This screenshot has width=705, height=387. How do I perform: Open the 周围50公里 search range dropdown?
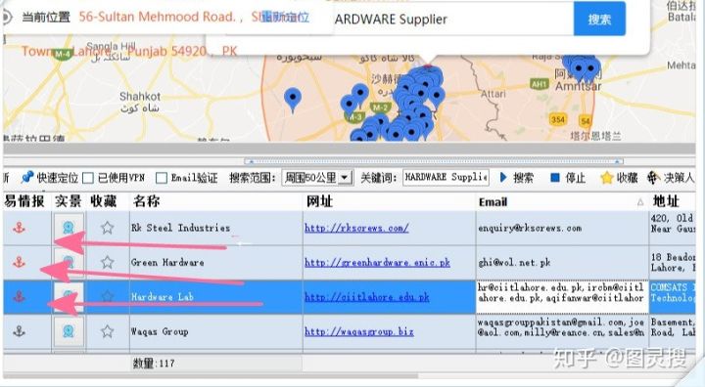point(317,178)
